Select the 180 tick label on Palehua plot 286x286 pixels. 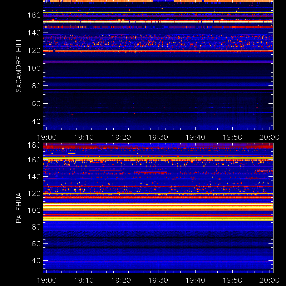point(34,145)
